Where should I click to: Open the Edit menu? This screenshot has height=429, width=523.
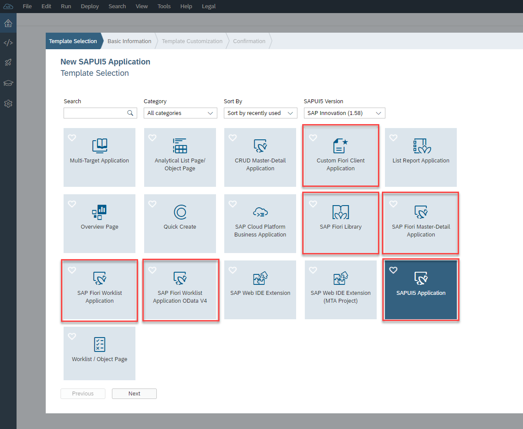pyautogui.click(x=46, y=7)
